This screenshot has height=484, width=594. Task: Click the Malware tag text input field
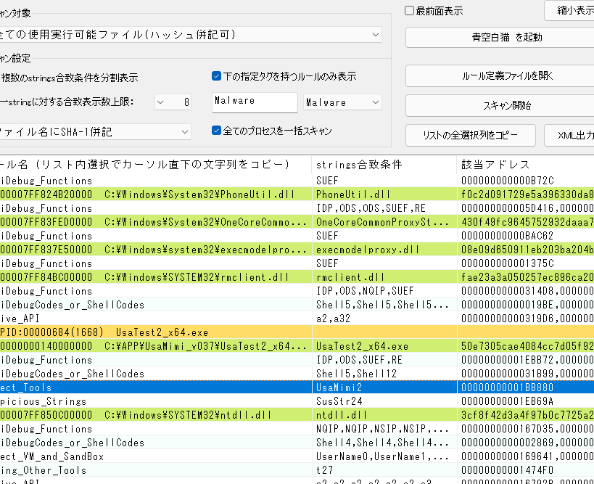pyautogui.click(x=255, y=102)
